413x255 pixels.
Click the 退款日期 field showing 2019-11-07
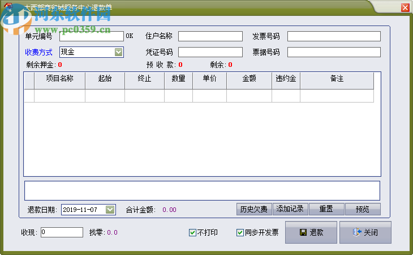pyautogui.click(x=88, y=210)
